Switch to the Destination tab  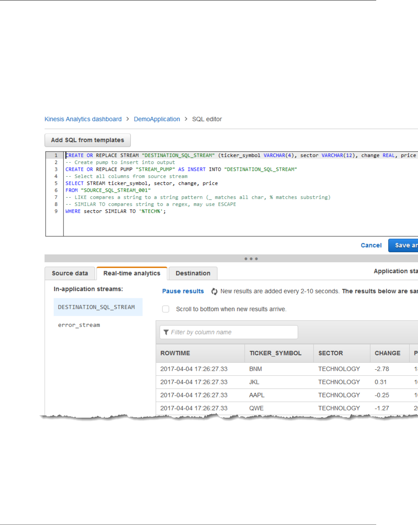[x=193, y=273]
